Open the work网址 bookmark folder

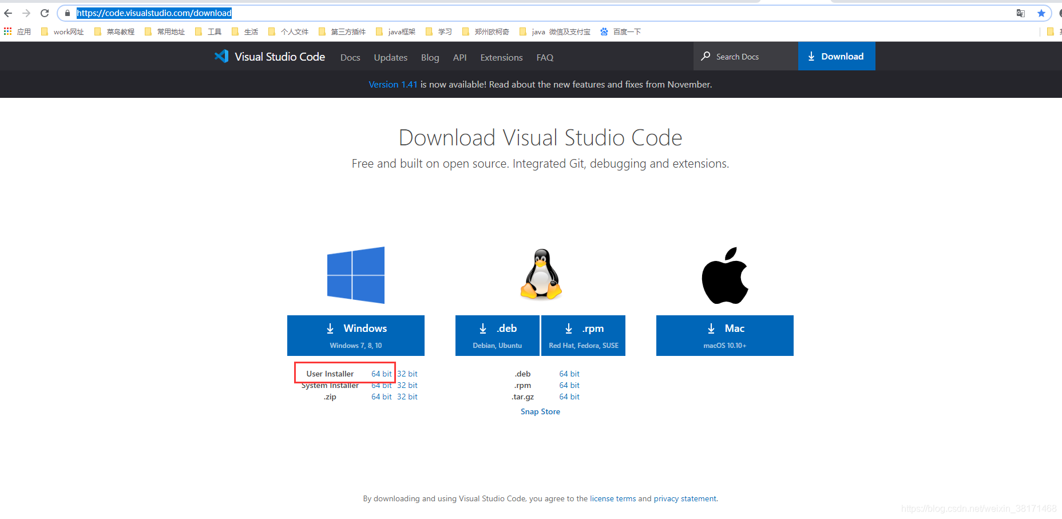62,31
